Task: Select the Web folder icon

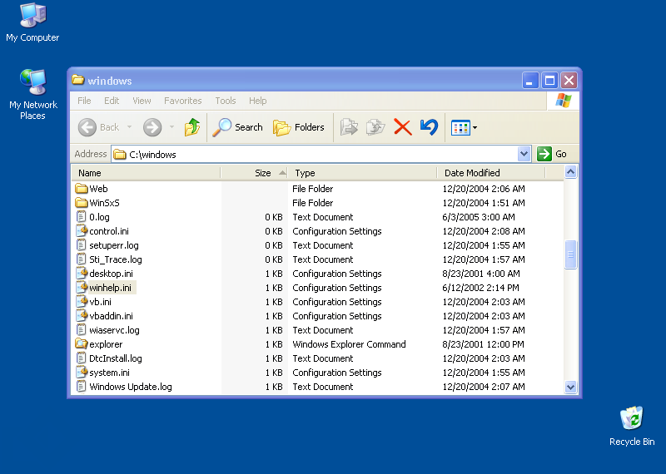Action: 81,189
